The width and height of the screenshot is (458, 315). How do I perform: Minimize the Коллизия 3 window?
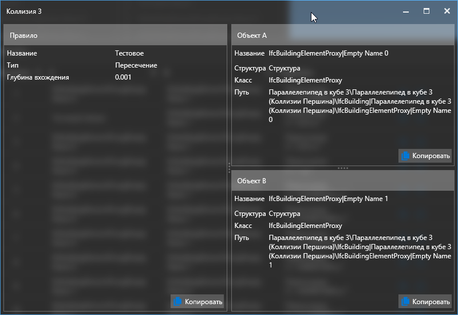coord(405,11)
